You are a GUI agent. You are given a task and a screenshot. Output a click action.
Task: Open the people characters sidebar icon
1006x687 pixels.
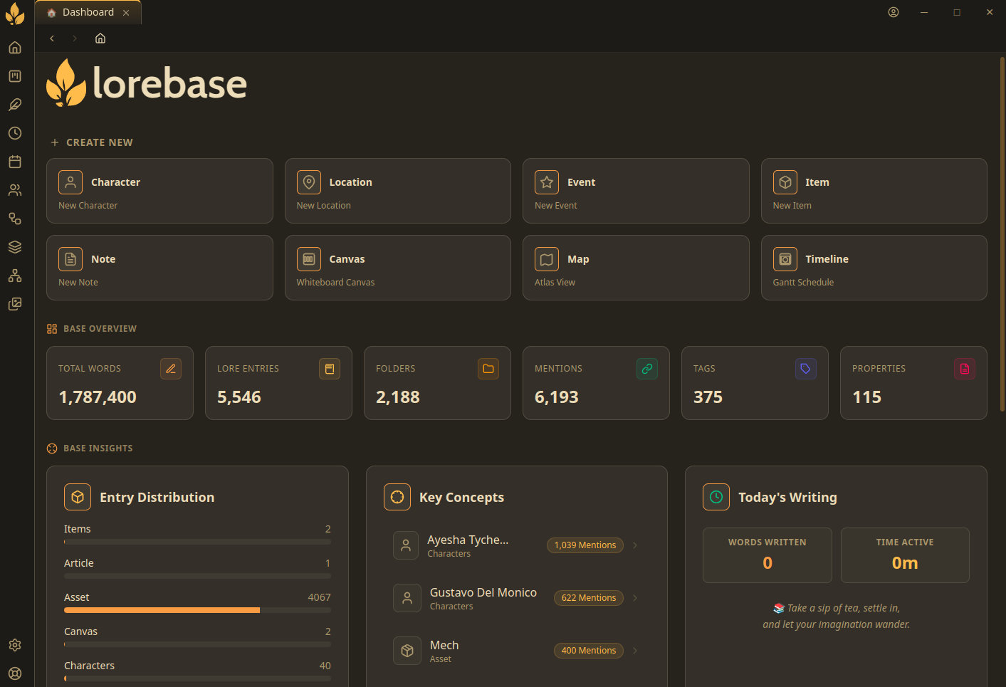click(15, 190)
